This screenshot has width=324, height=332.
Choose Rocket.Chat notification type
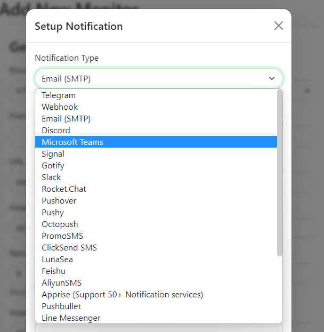64,189
